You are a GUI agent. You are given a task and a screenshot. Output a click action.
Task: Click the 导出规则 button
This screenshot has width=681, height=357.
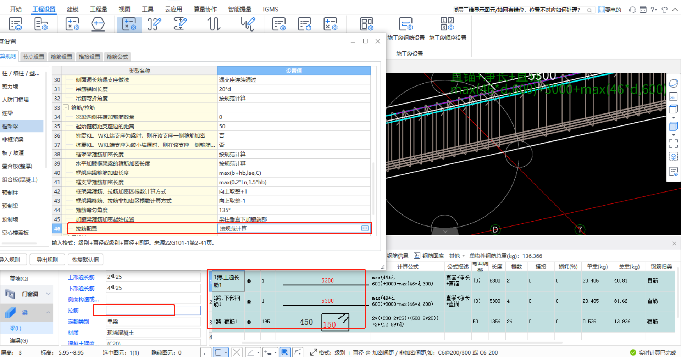[47, 260]
